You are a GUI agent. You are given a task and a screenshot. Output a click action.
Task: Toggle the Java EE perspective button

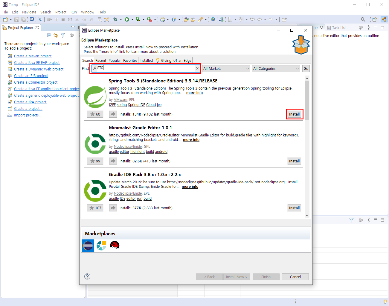384,19
